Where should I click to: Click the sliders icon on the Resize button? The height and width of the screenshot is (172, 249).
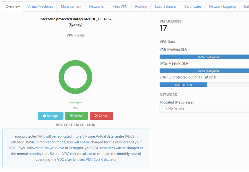click(72, 116)
